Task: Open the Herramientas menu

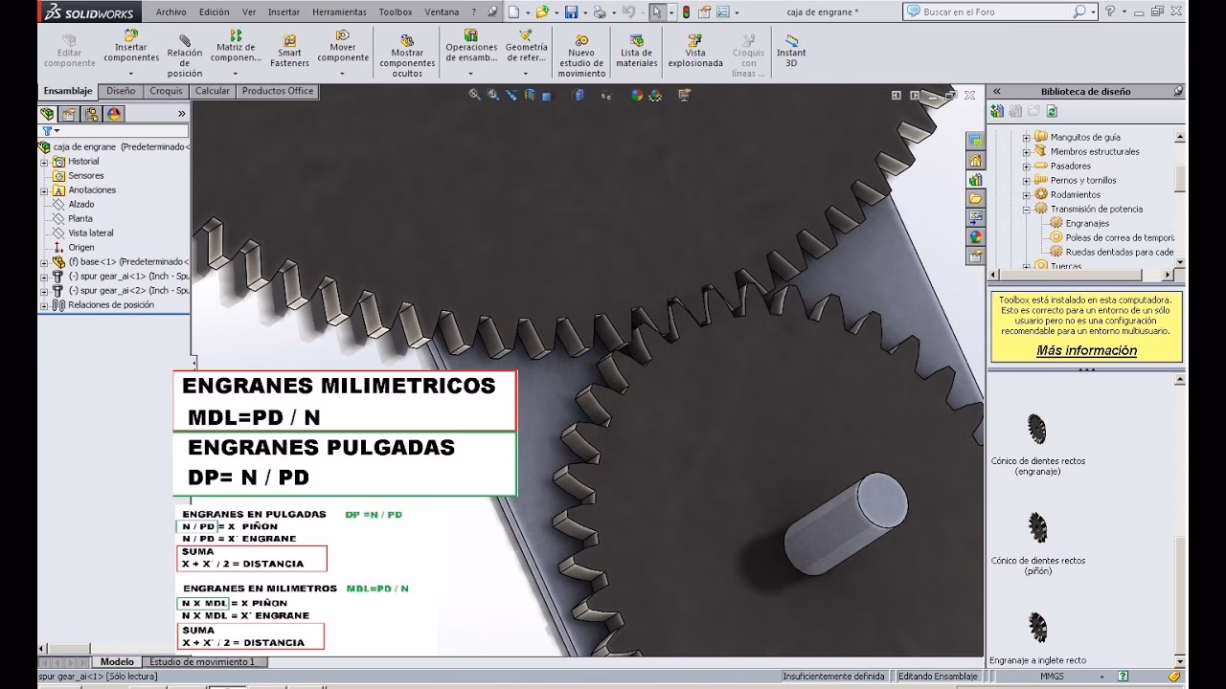Action: coord(339,12)
